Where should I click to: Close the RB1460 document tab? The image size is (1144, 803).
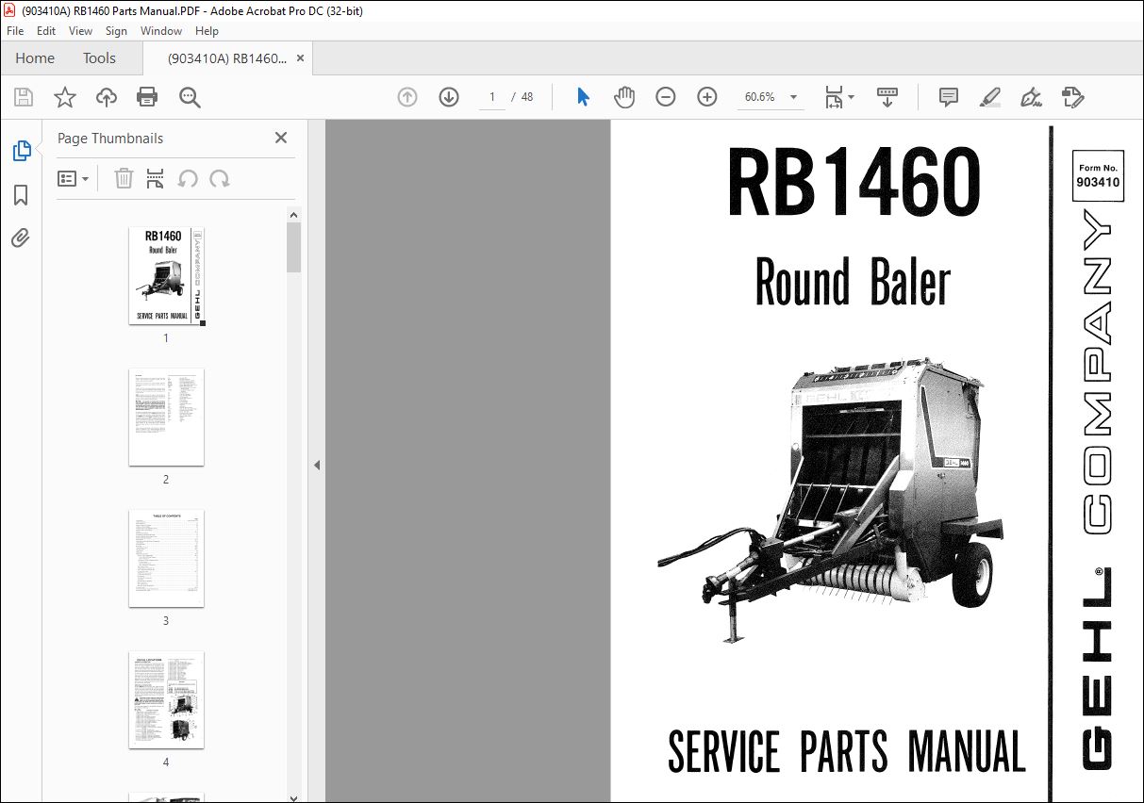tap(300, 58)
